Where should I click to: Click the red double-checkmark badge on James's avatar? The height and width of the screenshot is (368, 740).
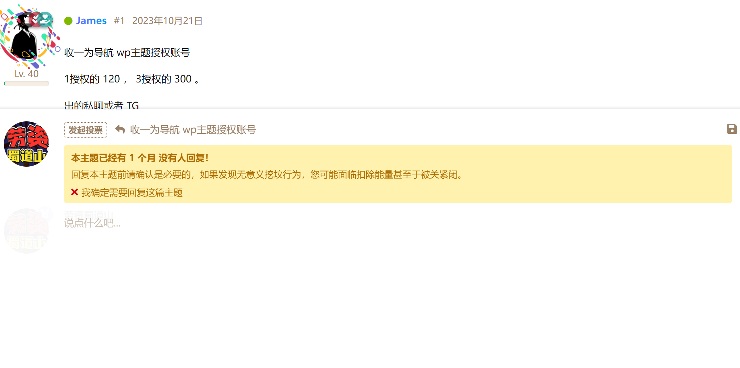click(x=36, y=19)
